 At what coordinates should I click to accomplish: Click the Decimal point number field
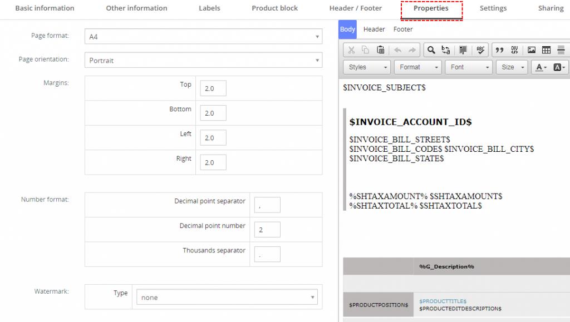(267, 230)
